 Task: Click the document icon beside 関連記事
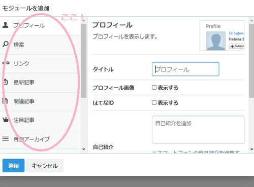coord(5,101)
